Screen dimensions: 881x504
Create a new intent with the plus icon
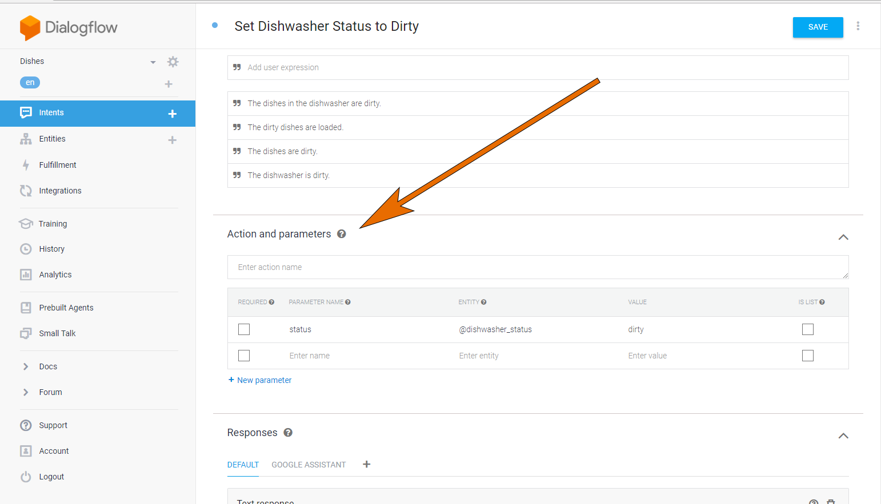172,114
